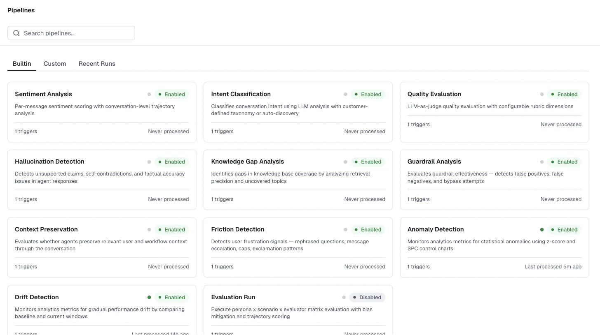Toggle Enabled badge on Friction Detection
This screenshot has height=335, width=600.
point(368,230)
